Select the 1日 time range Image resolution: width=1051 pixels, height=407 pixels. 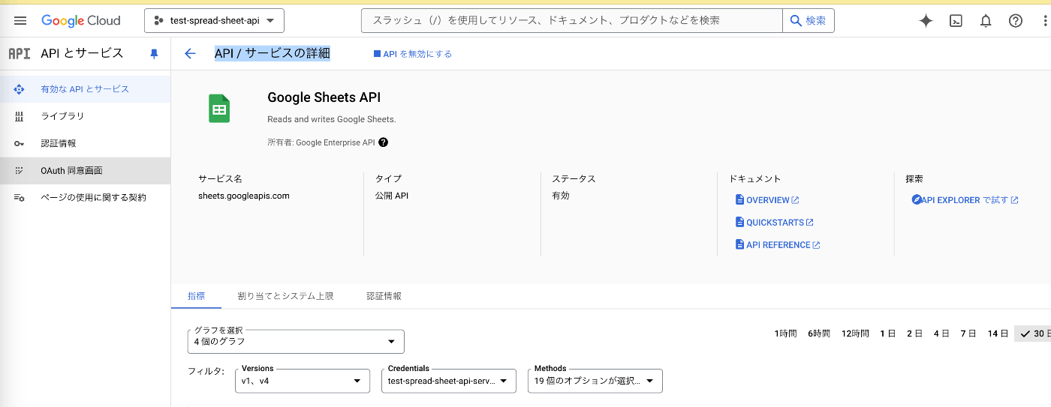click(x=887, y=334)
